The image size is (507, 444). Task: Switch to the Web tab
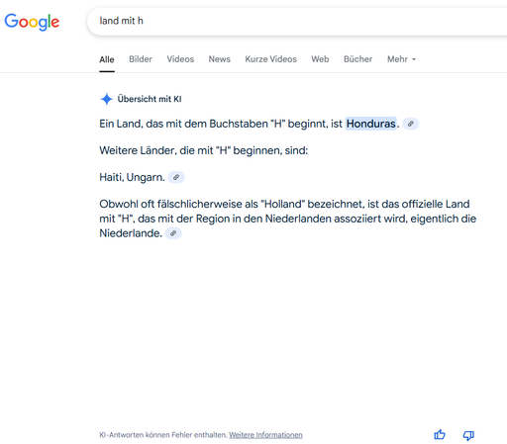(320, 59)
